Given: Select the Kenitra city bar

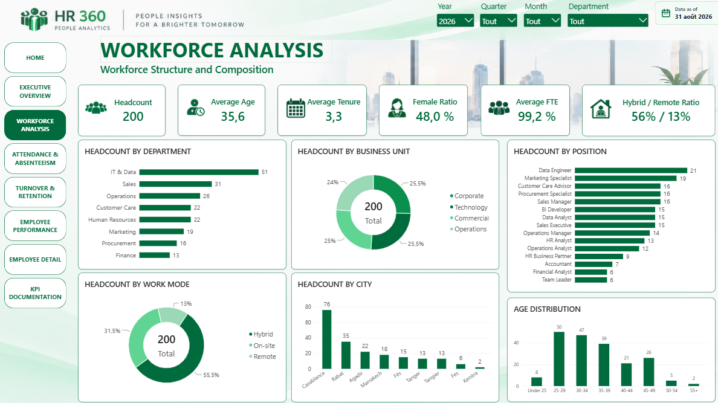Looking at the screenshot, I should point(480,368).
